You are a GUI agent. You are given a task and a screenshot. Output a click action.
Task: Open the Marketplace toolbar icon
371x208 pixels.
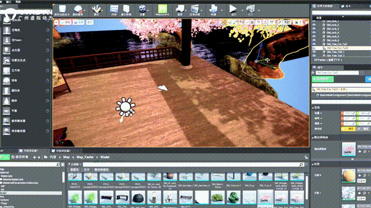126,10
